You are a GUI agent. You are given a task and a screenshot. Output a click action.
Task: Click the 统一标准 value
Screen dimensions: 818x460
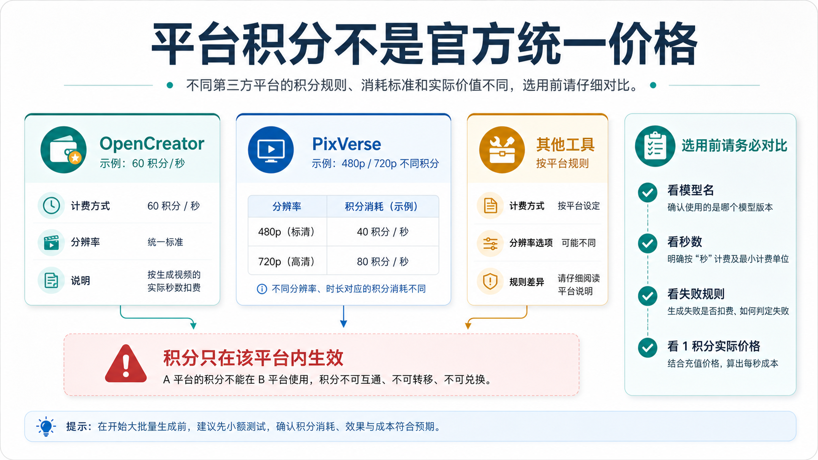(x=165, y=242)
